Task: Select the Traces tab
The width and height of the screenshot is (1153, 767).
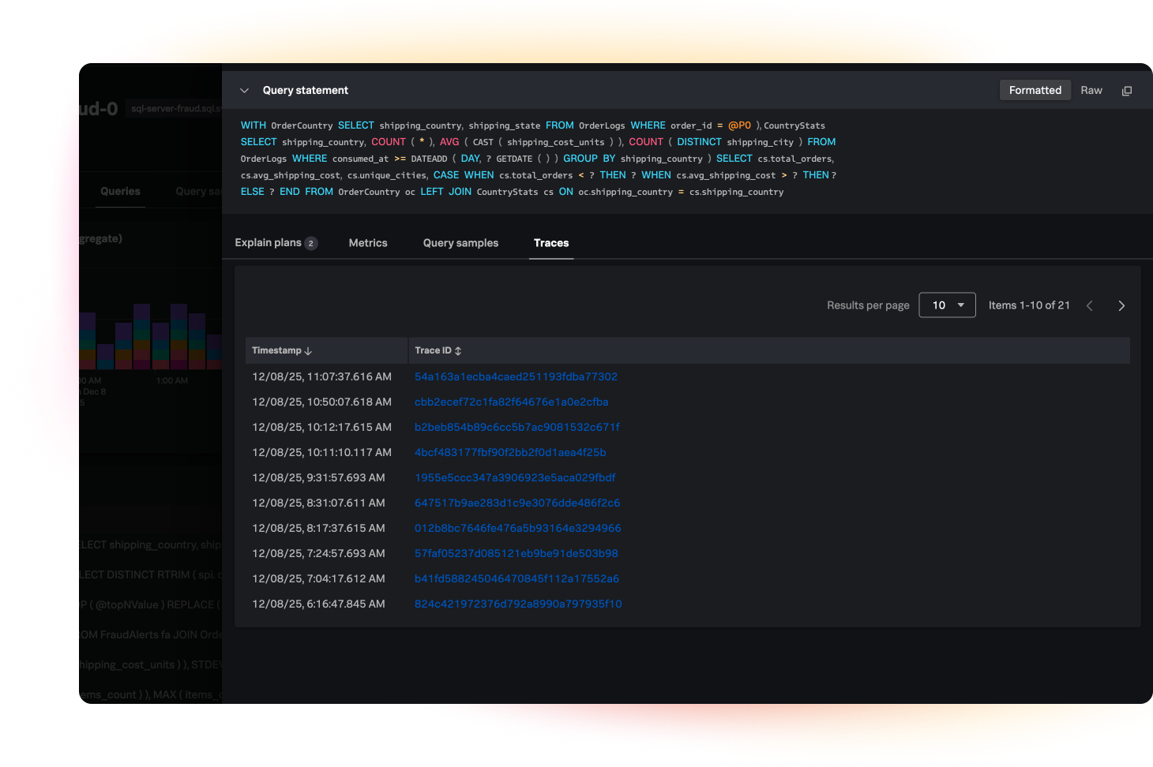Action: click(550, 243)
